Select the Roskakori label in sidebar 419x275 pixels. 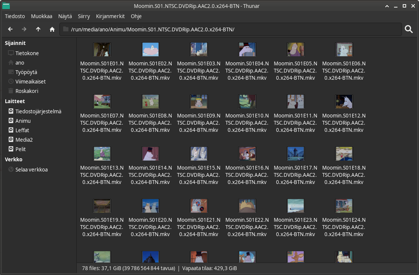tap(27, 91)
